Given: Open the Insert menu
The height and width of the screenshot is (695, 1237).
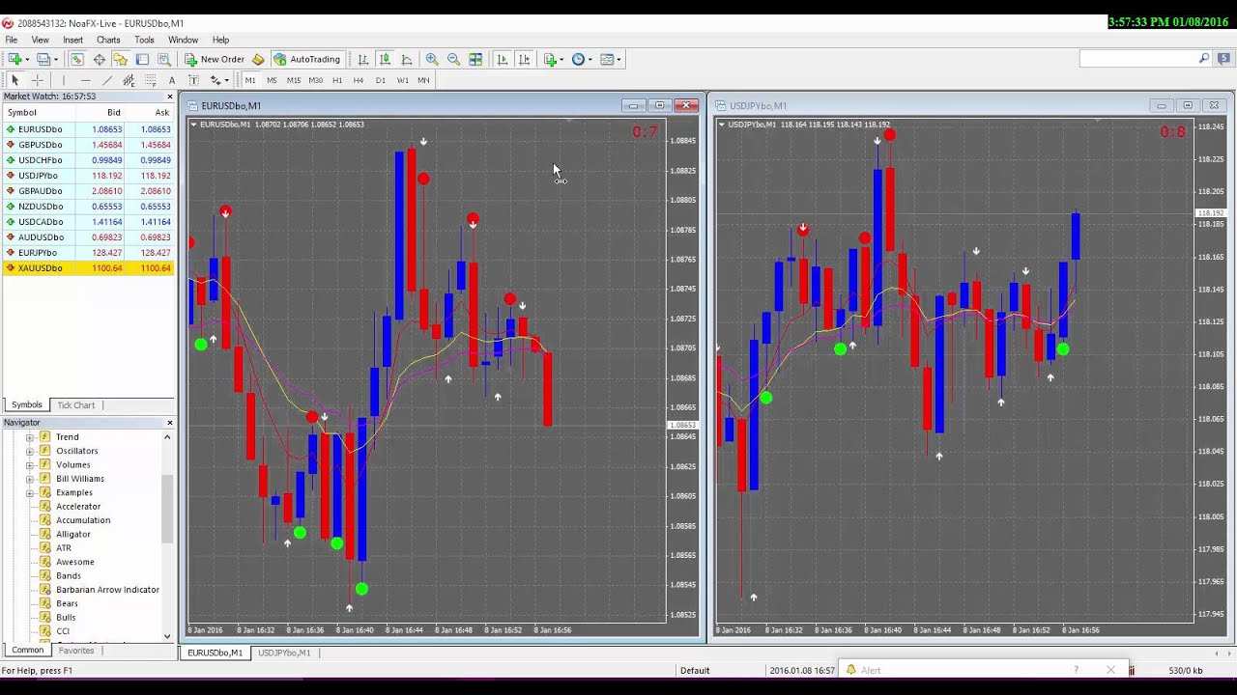Looking at the screenshot, I should [x=72, y=40].
